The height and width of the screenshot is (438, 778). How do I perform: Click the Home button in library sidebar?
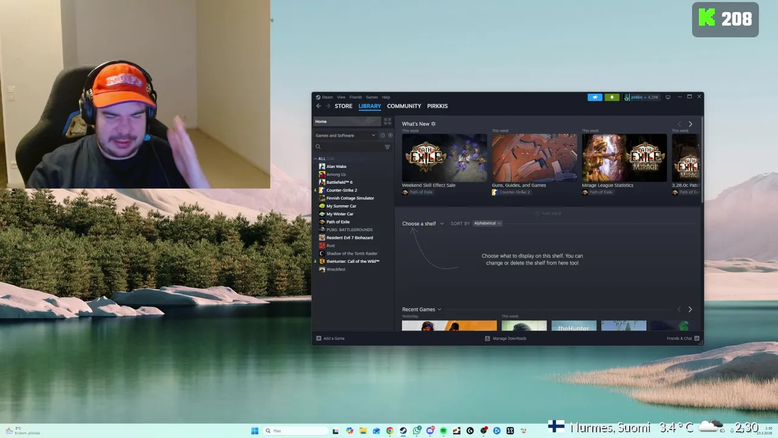click(347, 122)
